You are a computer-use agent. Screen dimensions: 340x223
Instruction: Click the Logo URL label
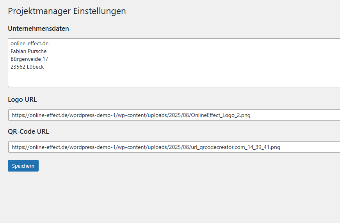click(x=22, y=99)
